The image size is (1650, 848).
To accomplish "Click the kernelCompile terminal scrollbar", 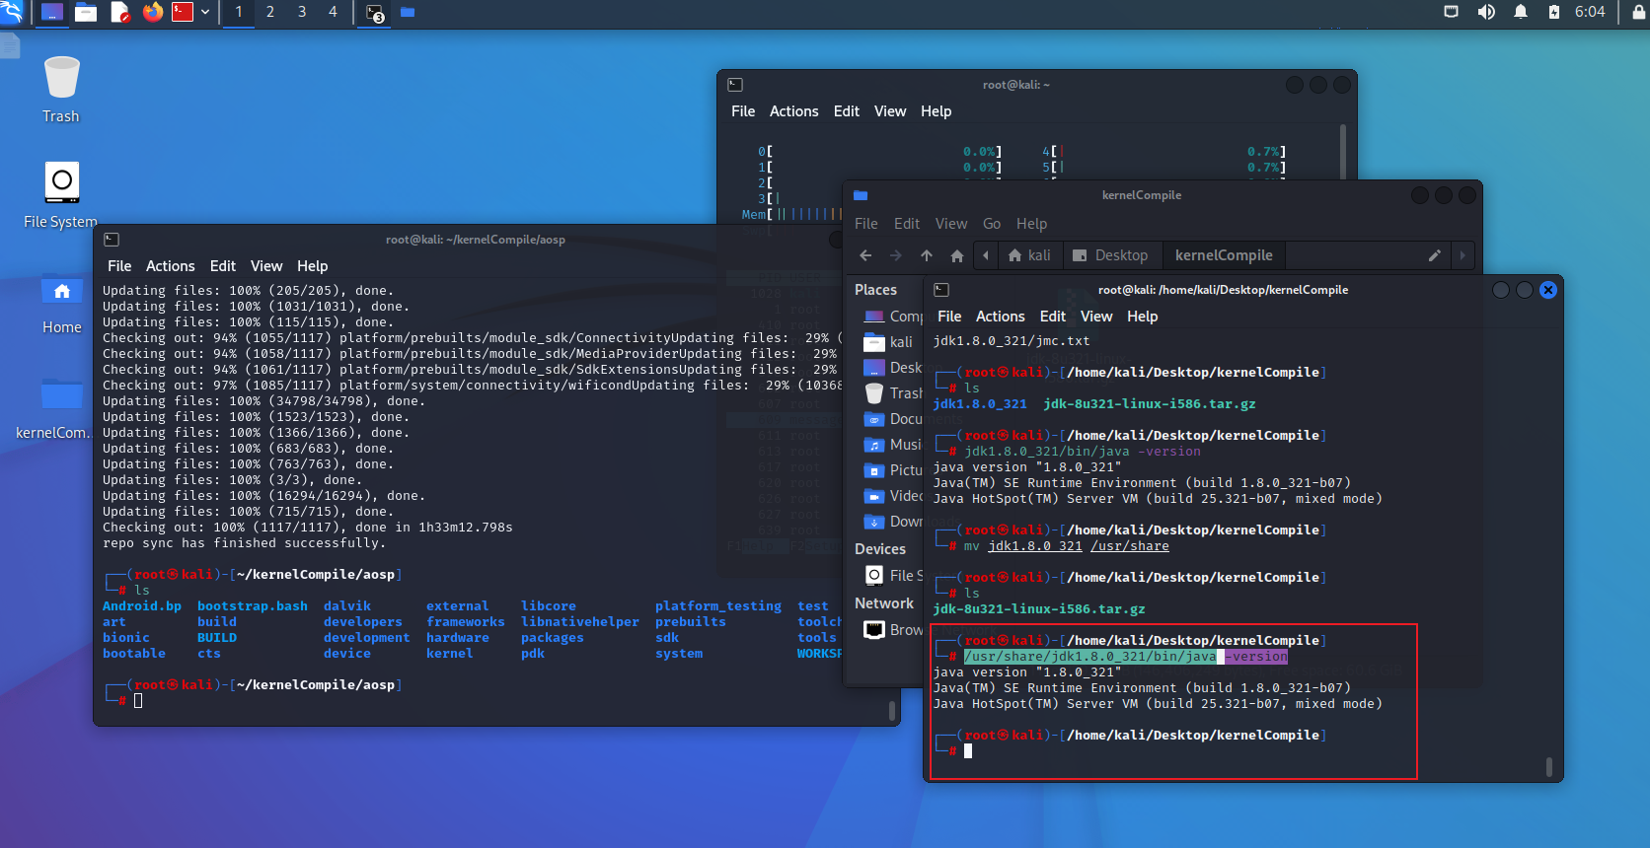I will 1548,766.
